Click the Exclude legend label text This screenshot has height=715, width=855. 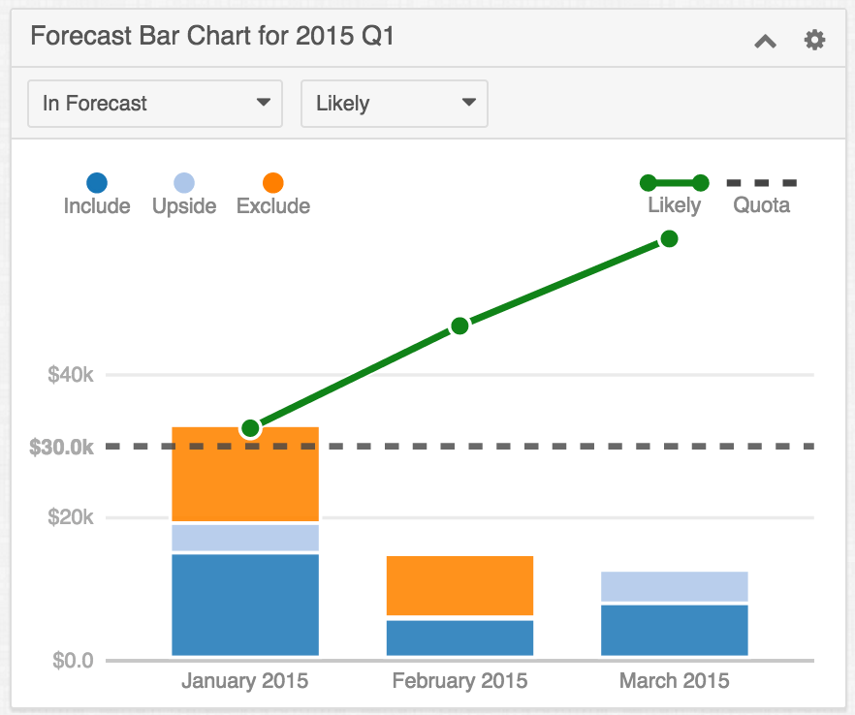click(x=272, y=205)
